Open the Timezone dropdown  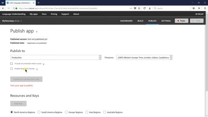144,58
